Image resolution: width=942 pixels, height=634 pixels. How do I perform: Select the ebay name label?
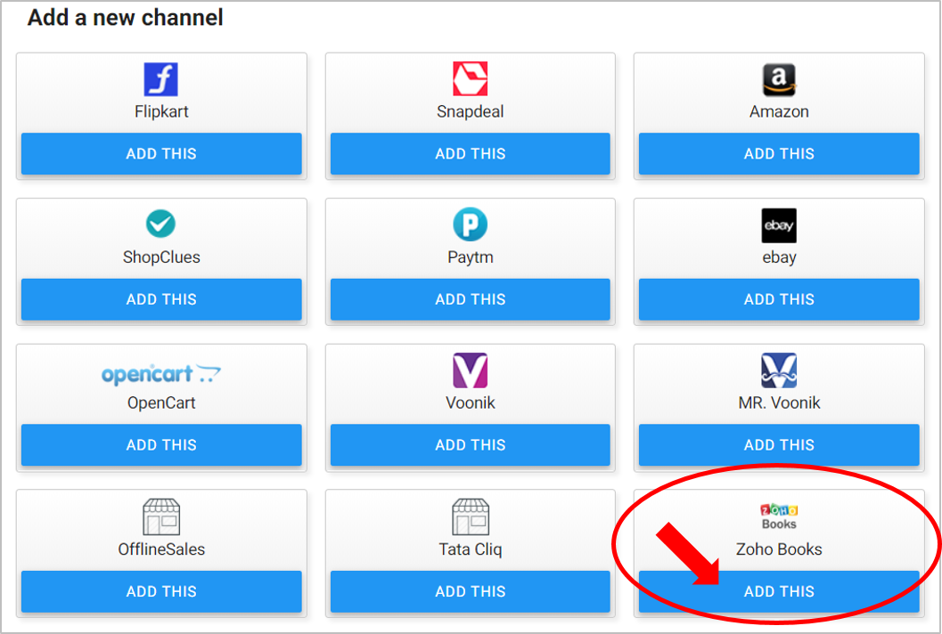point(779,257)
